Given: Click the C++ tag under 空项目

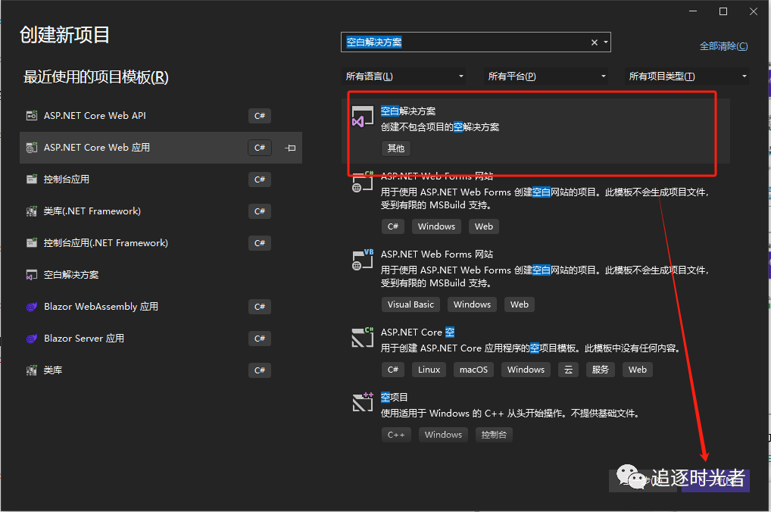Looking at the screenshot, I should [x=396, y=435].
